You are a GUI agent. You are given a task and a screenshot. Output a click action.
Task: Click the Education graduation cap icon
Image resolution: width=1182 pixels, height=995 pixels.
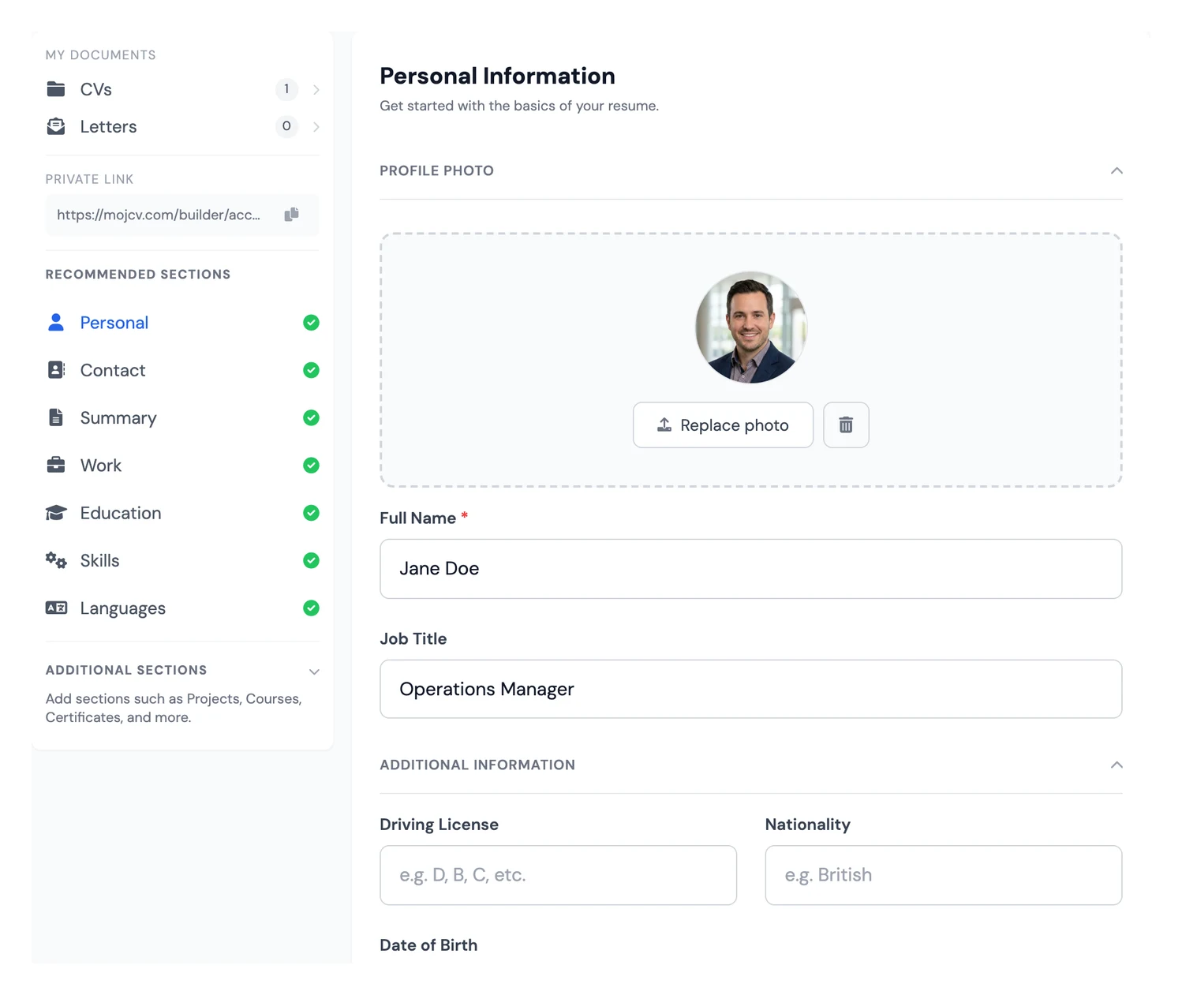[x=56, y=513]
